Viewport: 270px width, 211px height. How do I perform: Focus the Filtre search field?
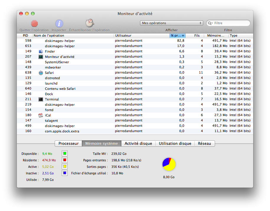[228, 23]
